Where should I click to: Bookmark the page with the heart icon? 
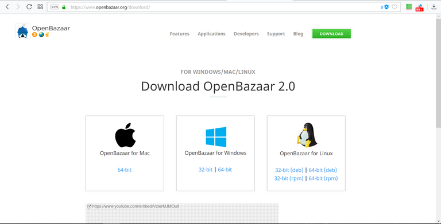(394, 7)
